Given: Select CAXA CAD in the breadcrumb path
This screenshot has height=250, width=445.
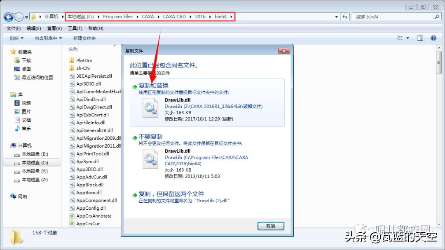Looking at the screenshot, I should 175,16.
